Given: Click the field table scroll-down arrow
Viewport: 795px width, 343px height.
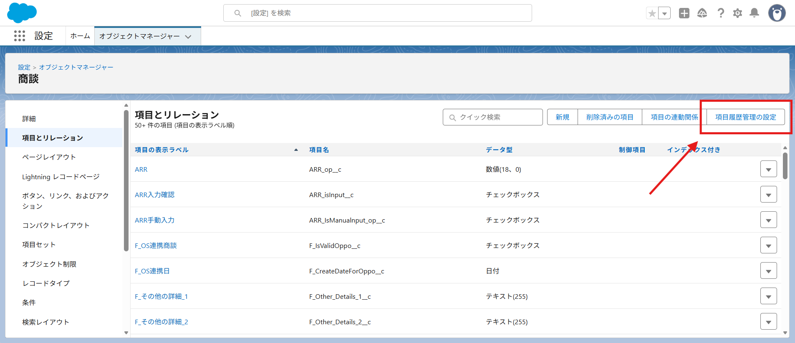Looking at the screenshot, I should click(x=785, y=333).
